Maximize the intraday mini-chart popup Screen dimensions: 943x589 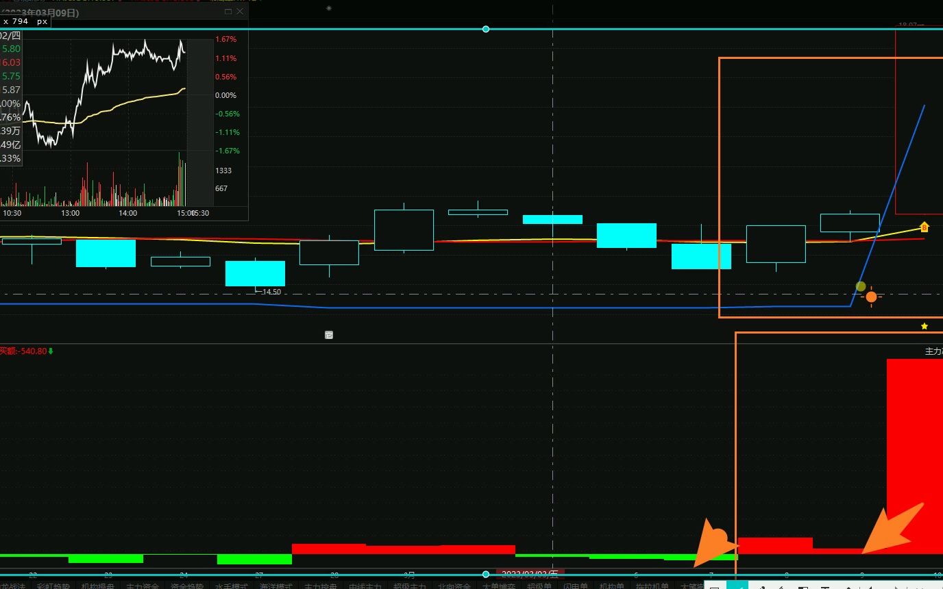tap(228, 12)
